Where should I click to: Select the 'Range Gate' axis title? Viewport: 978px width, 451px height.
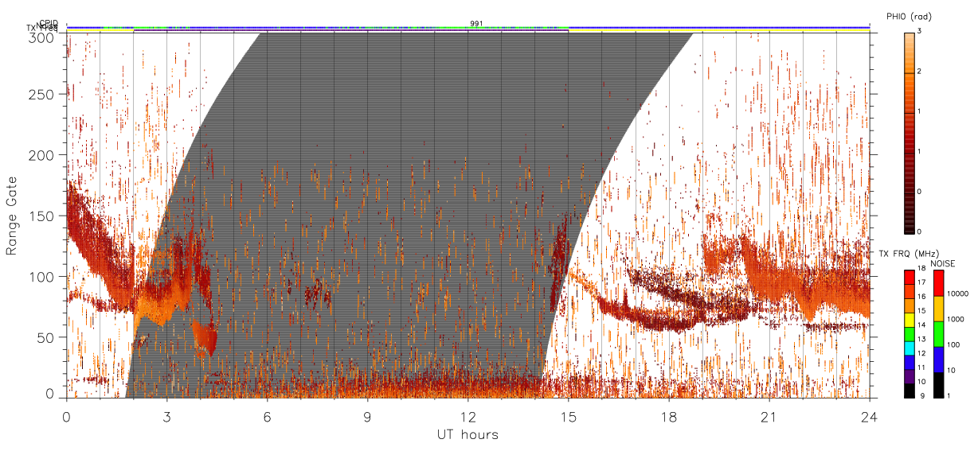pos(13,216)
